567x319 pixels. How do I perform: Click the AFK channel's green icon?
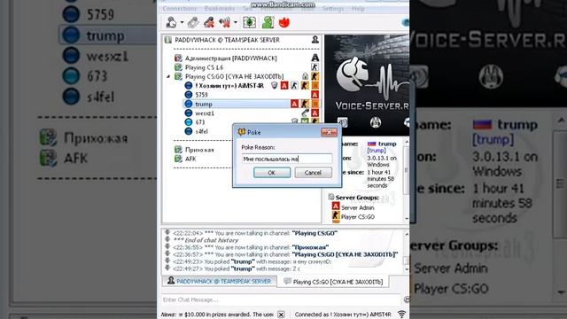click(x=178, y=159)
